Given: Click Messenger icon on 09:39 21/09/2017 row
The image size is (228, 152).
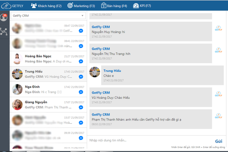Looking at the screenshot, I should (x=81, y=138).
